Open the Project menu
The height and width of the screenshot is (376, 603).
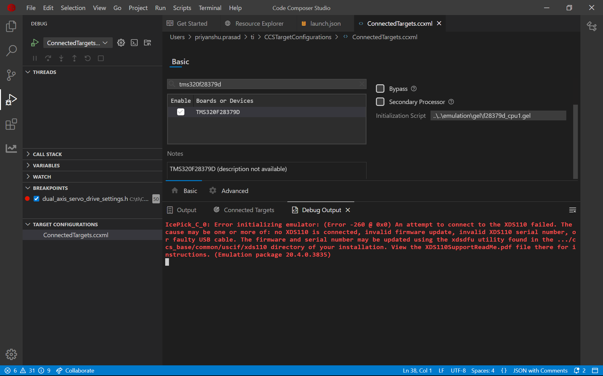coord(138,8)
